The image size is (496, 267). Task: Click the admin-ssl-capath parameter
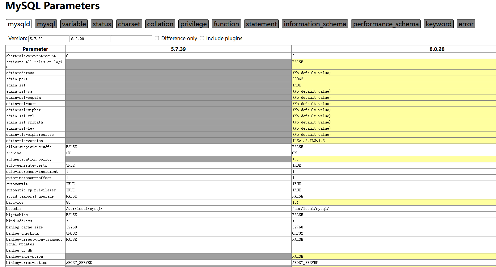point(23,98)
